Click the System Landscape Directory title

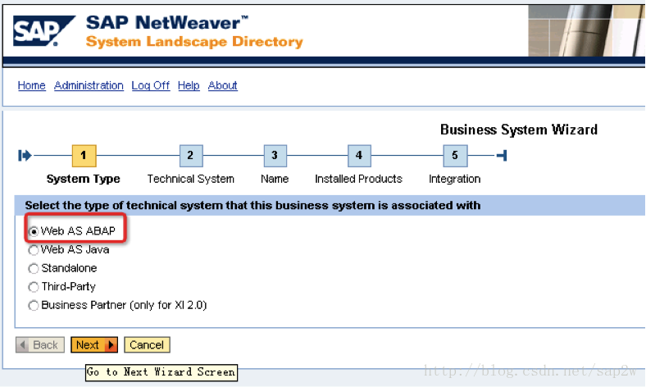coord(194,42)
